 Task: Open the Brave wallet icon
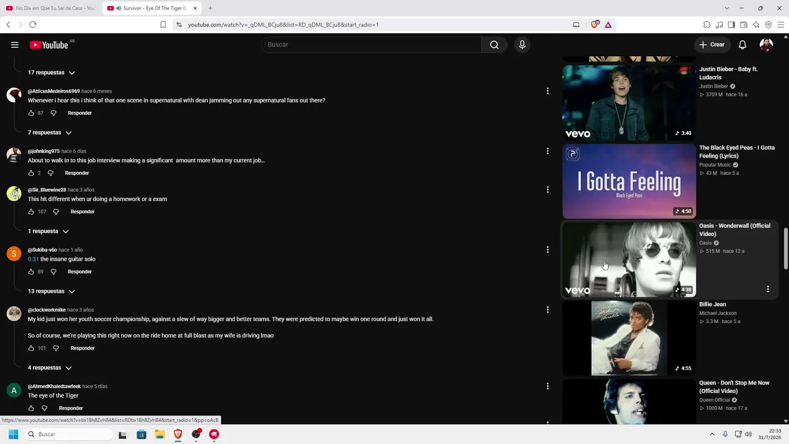[743, 25]
